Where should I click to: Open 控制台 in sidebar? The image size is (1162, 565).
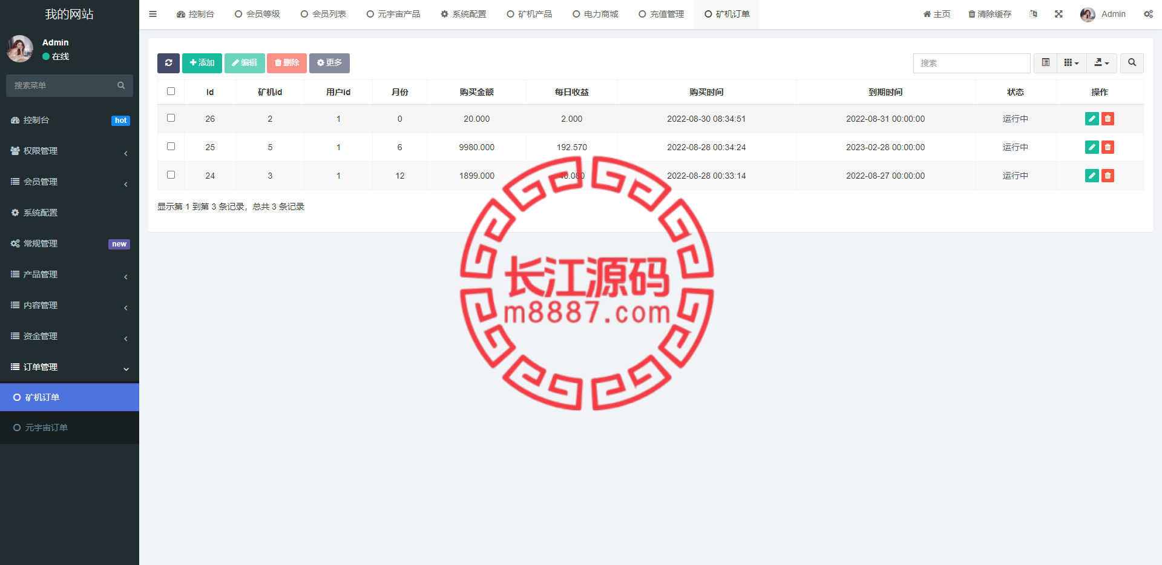coord(70,120)
